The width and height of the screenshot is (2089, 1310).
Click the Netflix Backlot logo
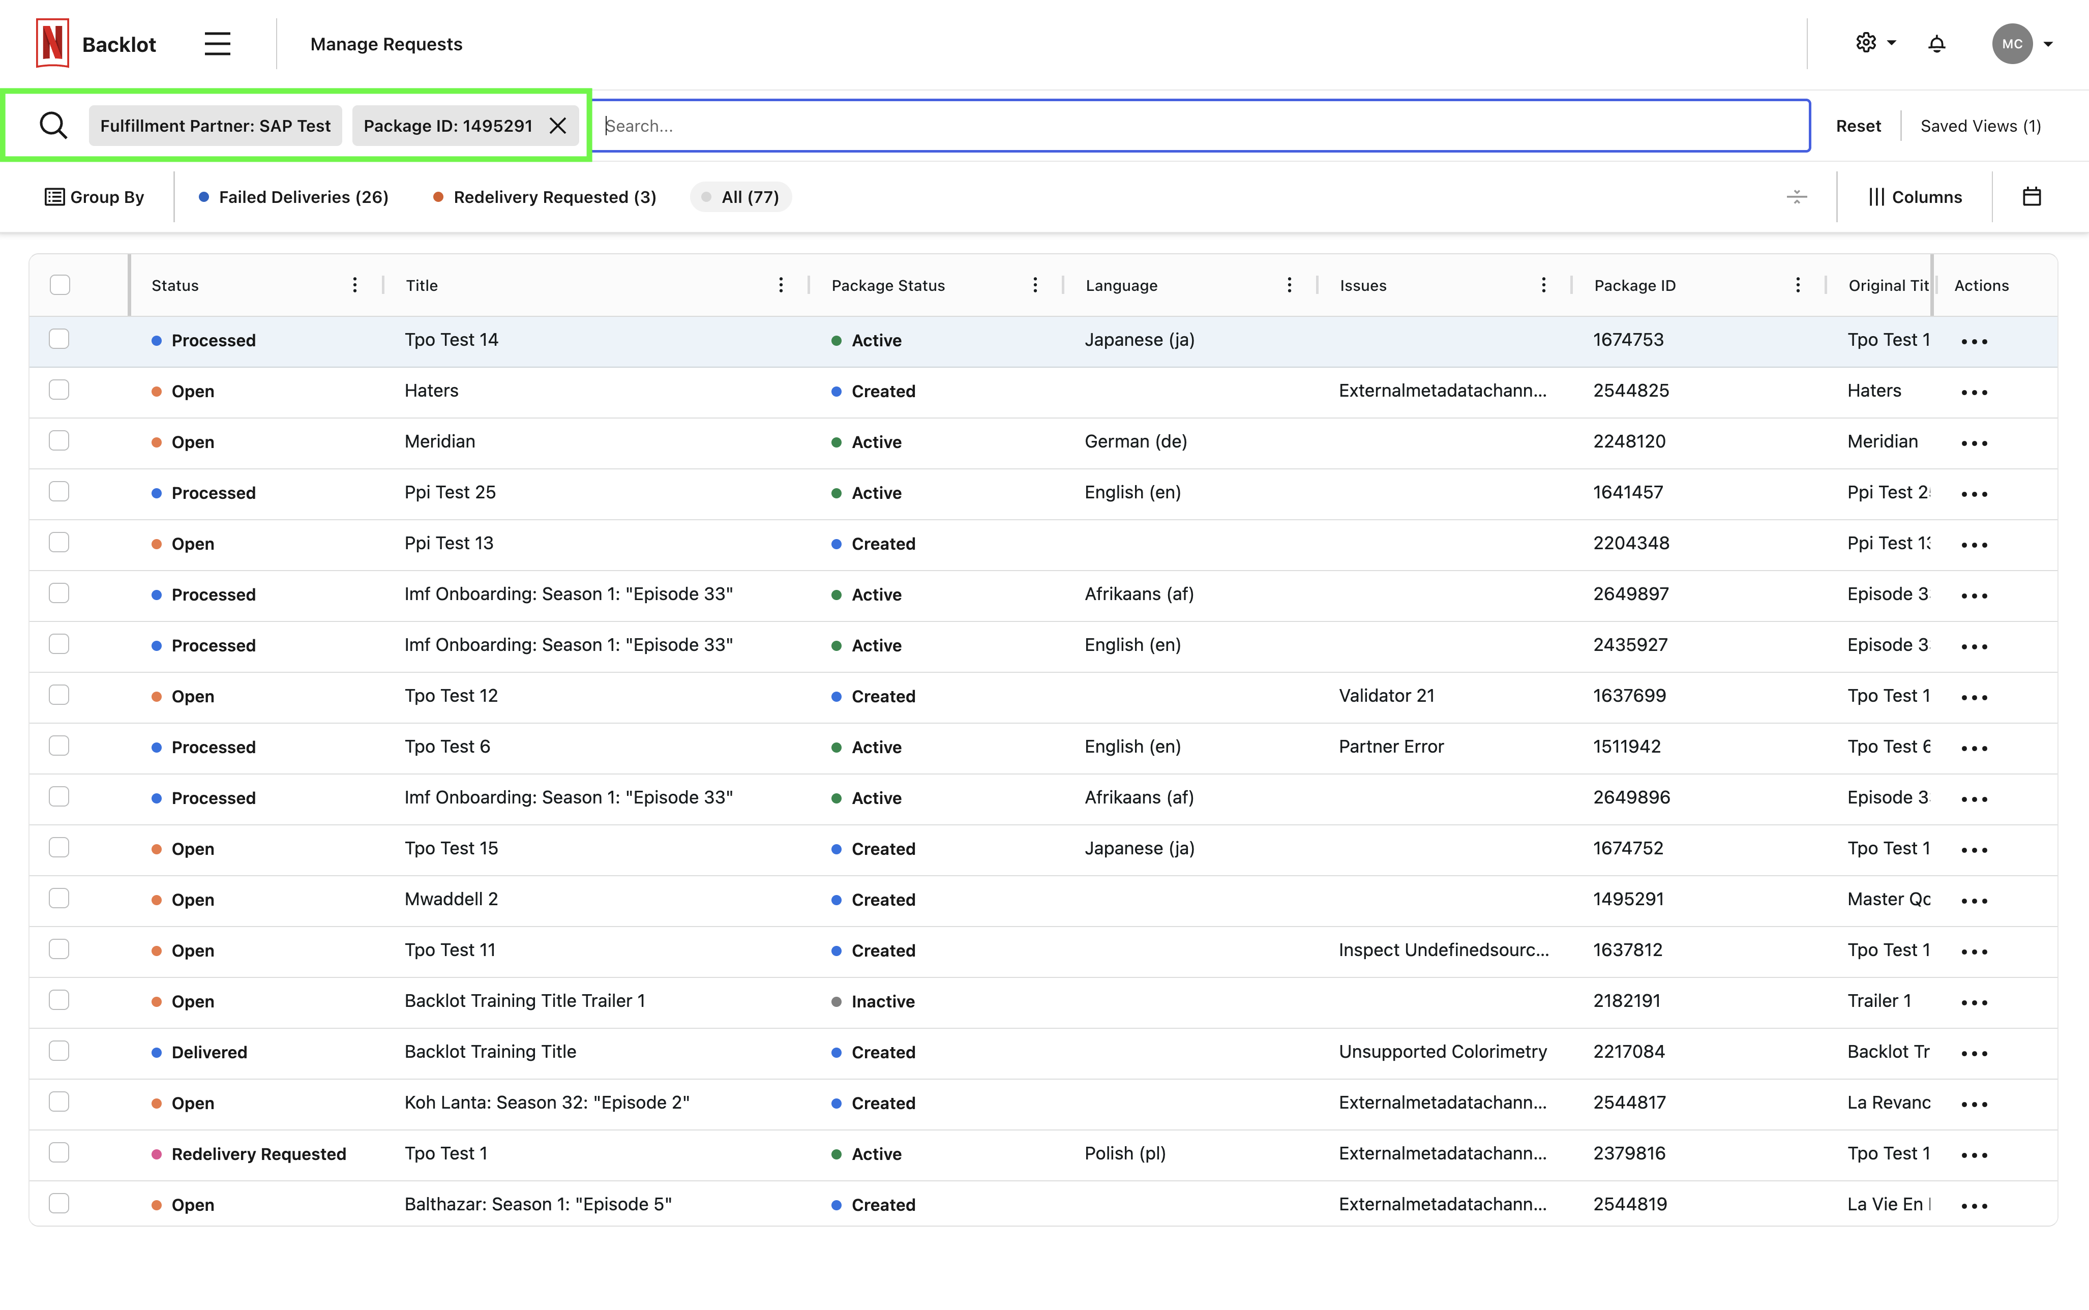53,43
